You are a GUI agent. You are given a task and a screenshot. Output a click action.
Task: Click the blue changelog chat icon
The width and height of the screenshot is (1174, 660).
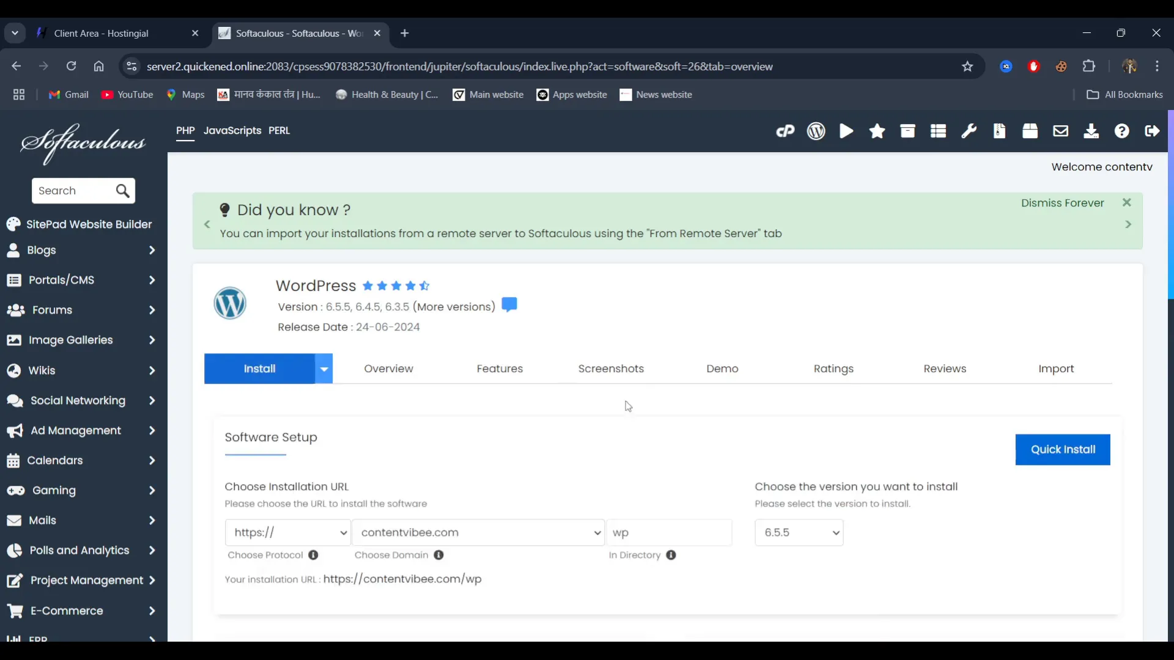pos(509,304)
